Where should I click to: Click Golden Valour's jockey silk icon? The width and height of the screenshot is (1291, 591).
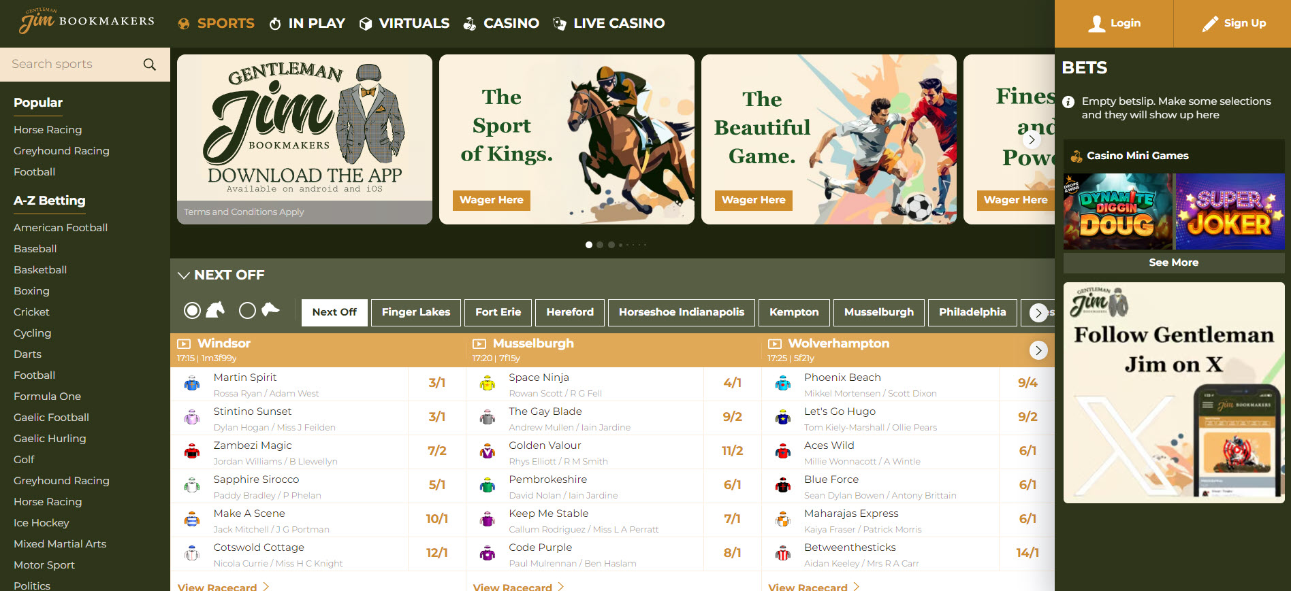point(488,452)
